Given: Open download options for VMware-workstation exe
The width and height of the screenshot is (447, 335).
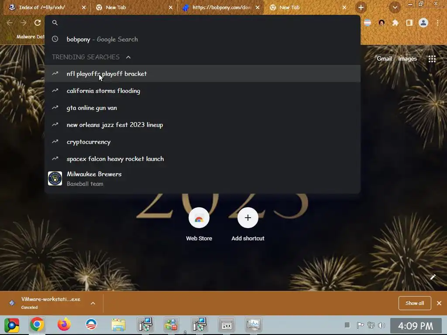Looking at the screenshot, I should (93, 303).
